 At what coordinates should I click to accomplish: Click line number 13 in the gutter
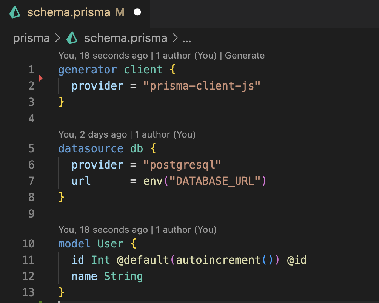coord(28,292)
